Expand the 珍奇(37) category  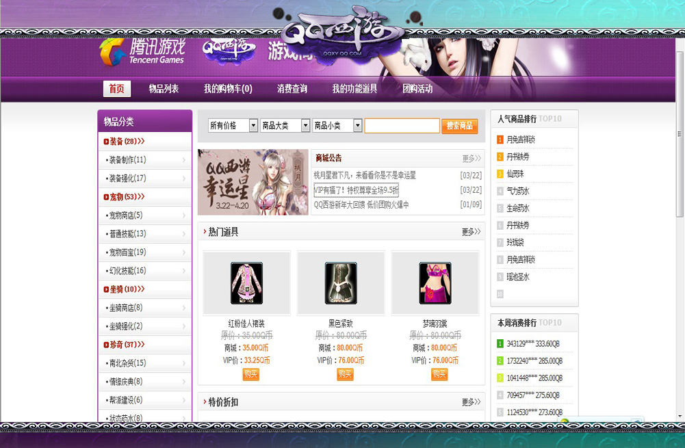pyautogui.click(x=127, y=345)
